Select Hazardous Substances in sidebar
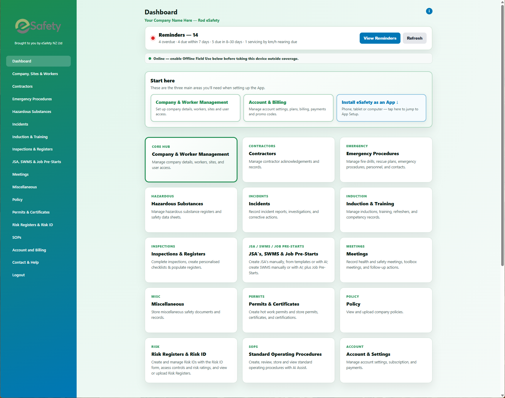505x398 pixels. (x=38, y=111)
